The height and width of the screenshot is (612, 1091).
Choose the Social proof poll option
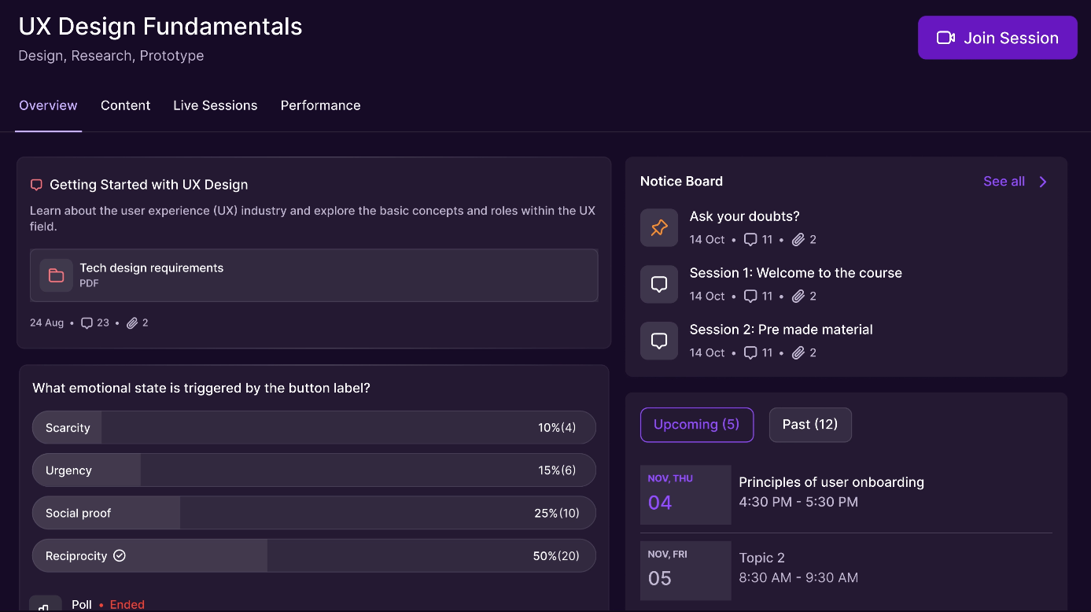(x=314, y=513)
